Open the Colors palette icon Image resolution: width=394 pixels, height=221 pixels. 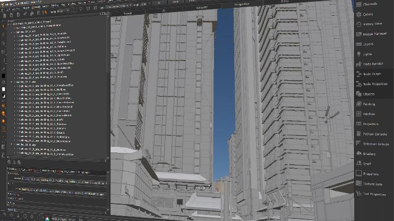tap(357, 14)
